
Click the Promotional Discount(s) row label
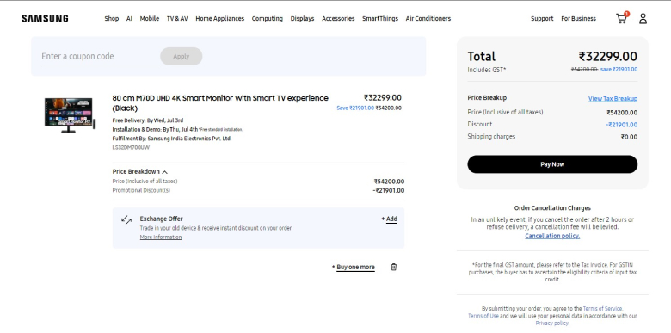(141, 190)
